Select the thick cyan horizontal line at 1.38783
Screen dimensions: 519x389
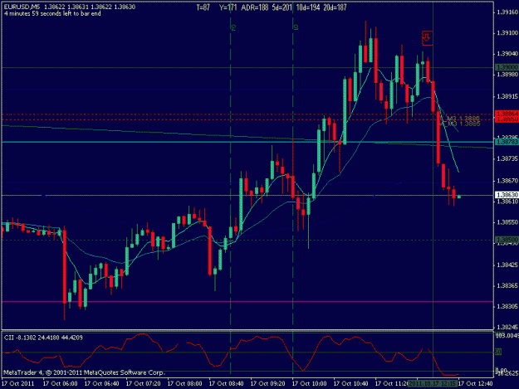[247, 142]
